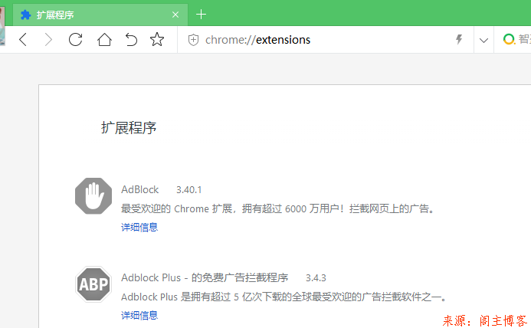This screenshot has width=531, height=328.
Task: Open the home page icon
Action: (104, 40)
